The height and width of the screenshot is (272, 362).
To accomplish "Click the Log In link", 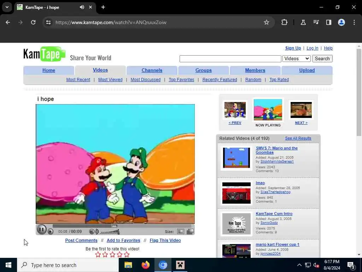I will point(313,48).
